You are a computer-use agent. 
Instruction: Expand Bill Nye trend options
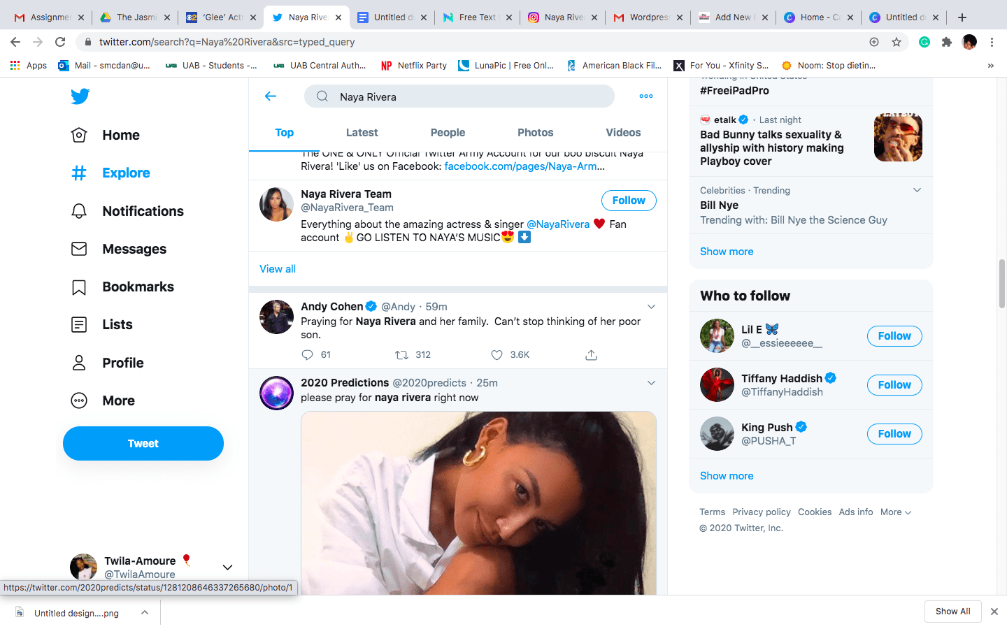coord(917,190)
